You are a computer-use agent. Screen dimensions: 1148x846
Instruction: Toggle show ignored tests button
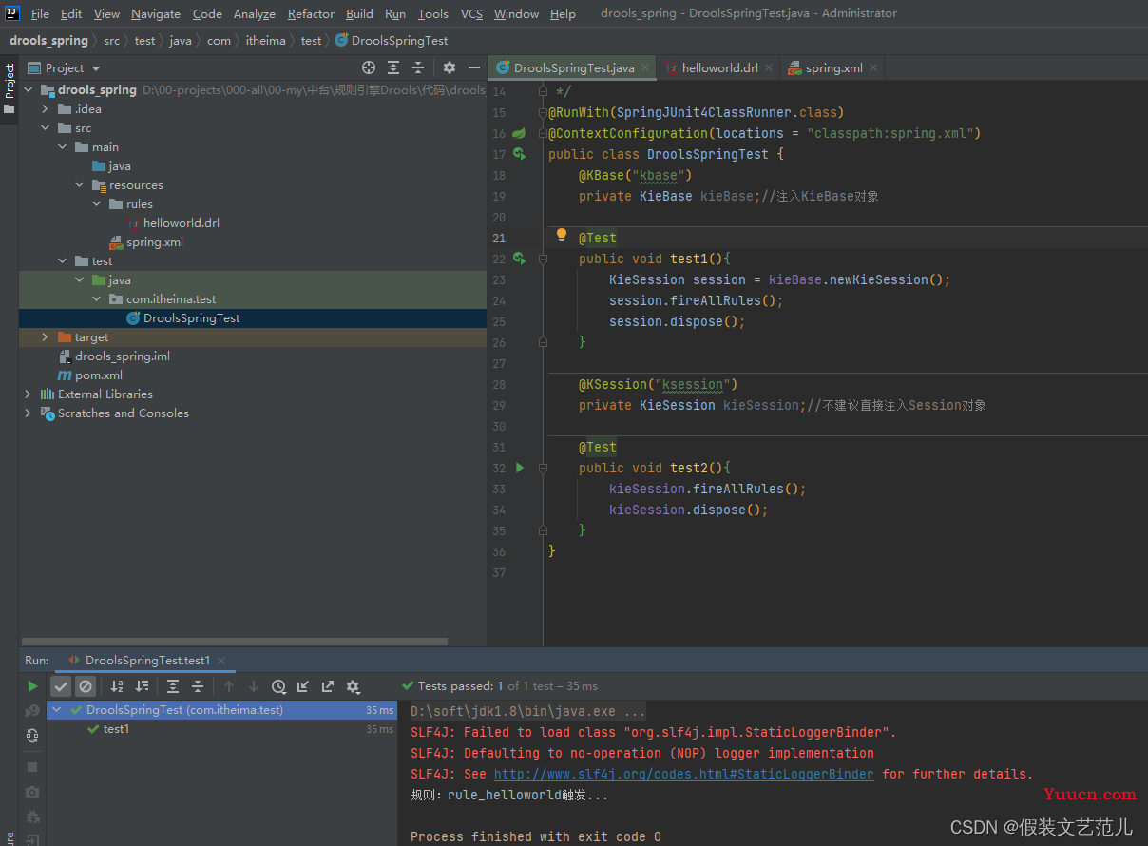click(86, 686)
